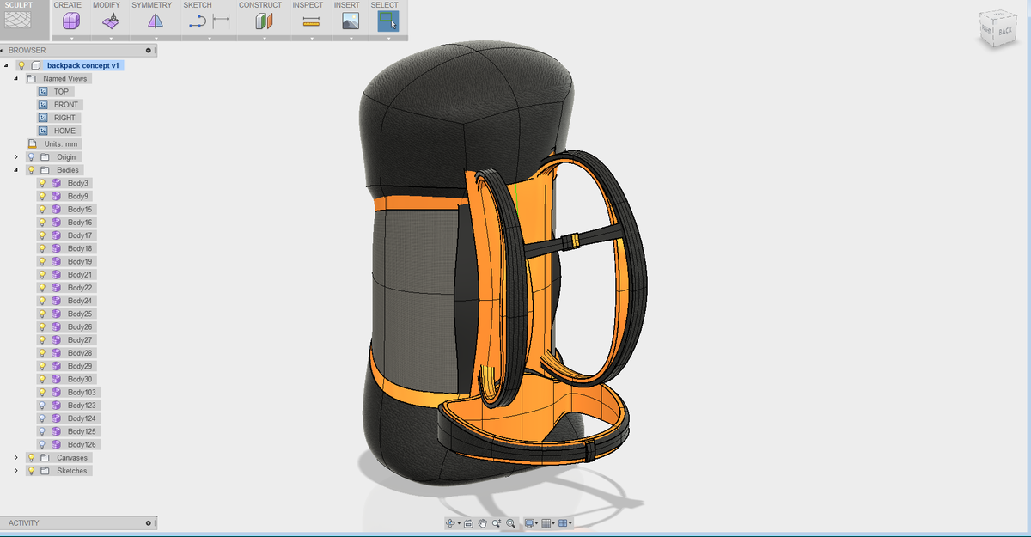The width and height of the screenshot is (1031, 537).
Task: Pick the Sketch spline curve icon
Action: 197,22
